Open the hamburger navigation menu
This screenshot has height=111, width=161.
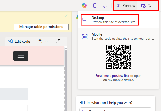[x=21, y=56]
